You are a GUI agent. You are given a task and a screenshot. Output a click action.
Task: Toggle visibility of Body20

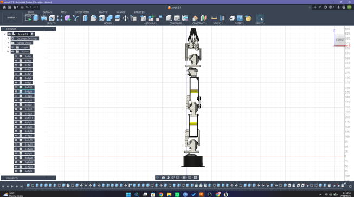16,118
